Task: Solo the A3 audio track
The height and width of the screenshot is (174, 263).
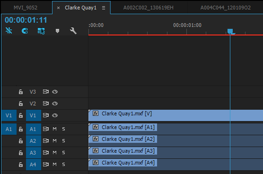Action: click(x=63, y=153)
